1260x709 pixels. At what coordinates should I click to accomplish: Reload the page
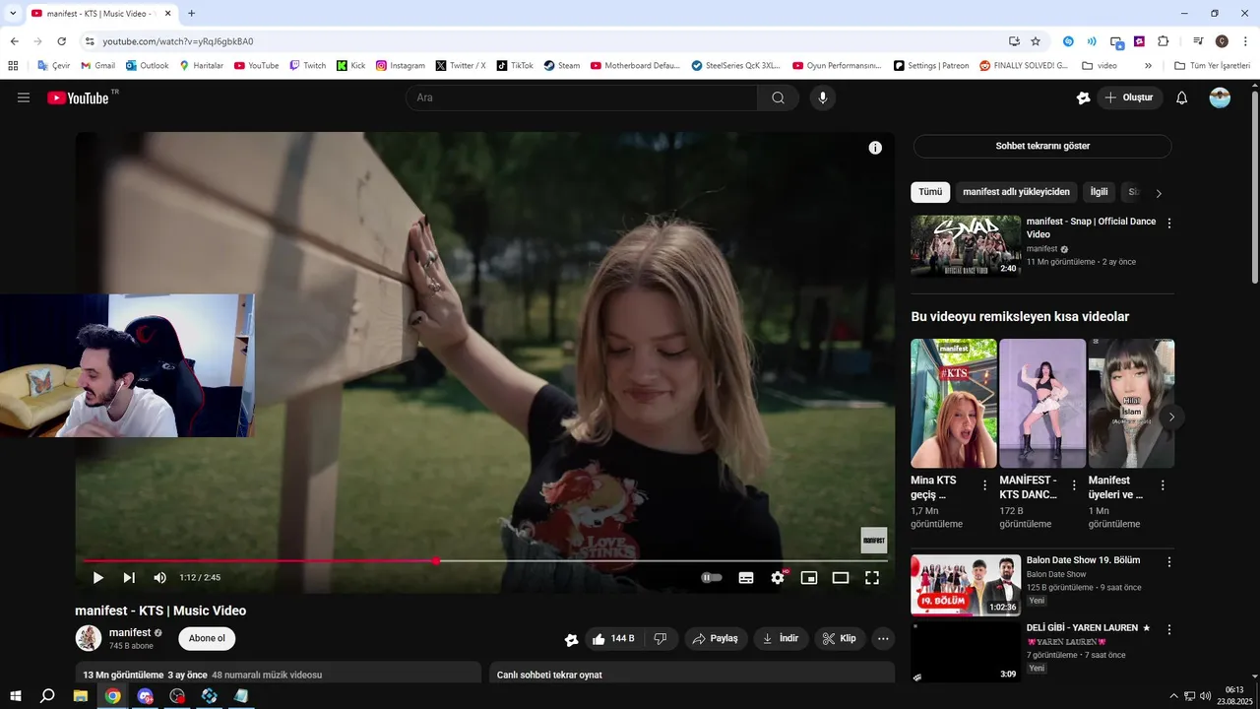[61, 41]
